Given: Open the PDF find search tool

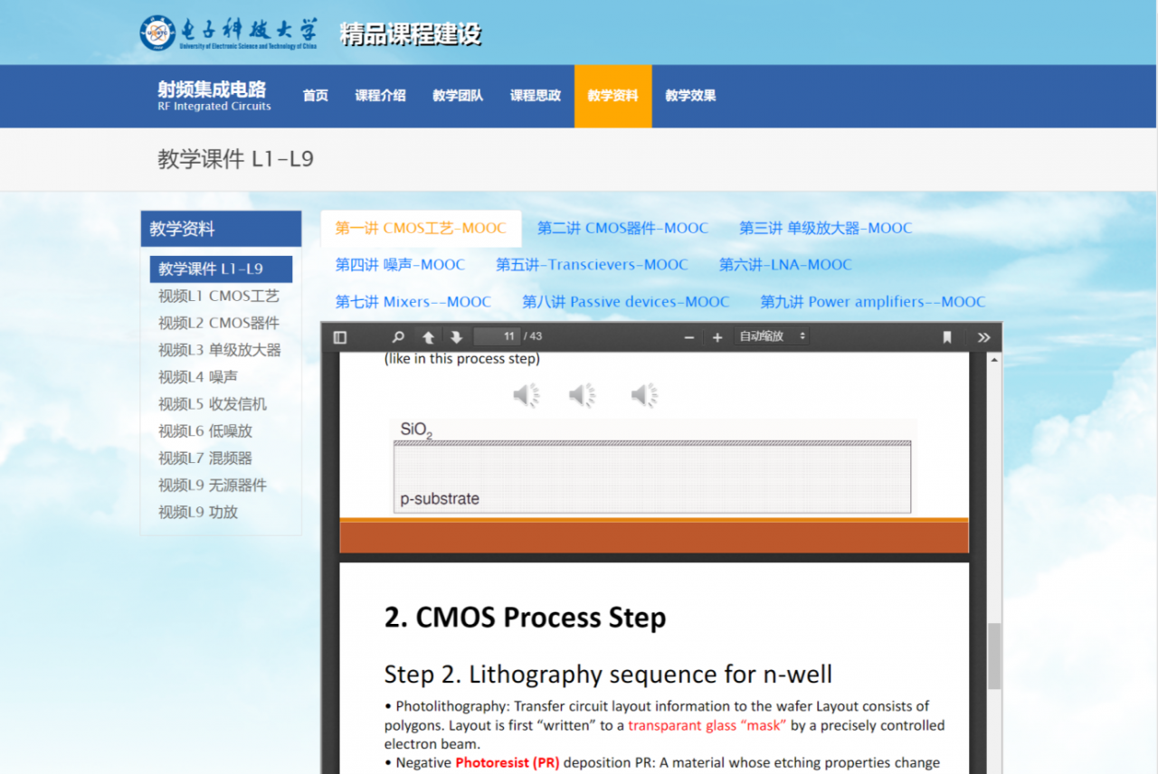Looking at the screenshot, I should point(397,337).
